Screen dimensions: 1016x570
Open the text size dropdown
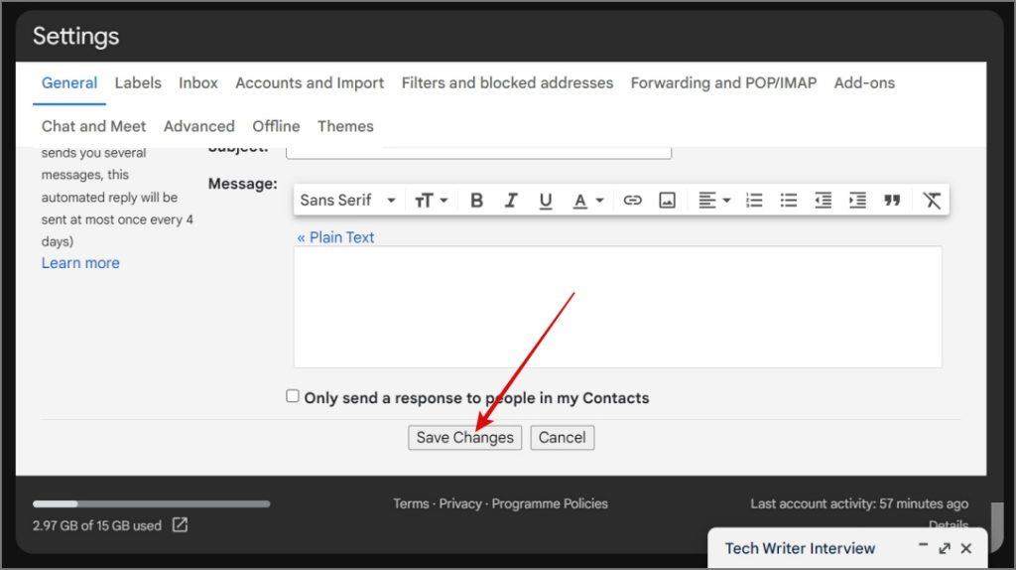point(431,201)
